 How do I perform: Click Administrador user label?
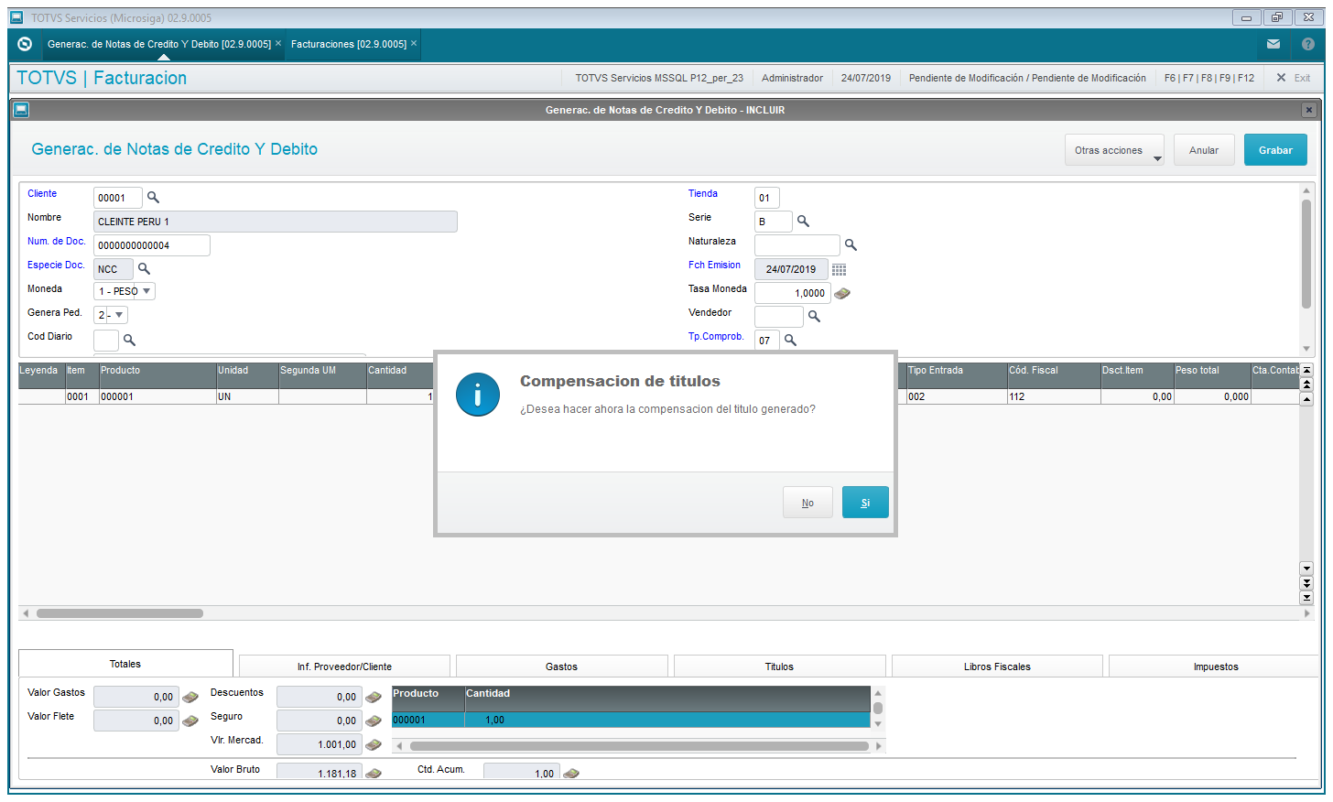(792, 78)
